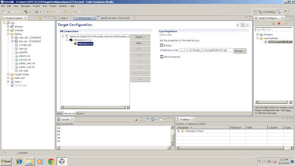Expand the Projects node in Target Configurations
This screenshot has width=295, height=166.
click(257, 35)
